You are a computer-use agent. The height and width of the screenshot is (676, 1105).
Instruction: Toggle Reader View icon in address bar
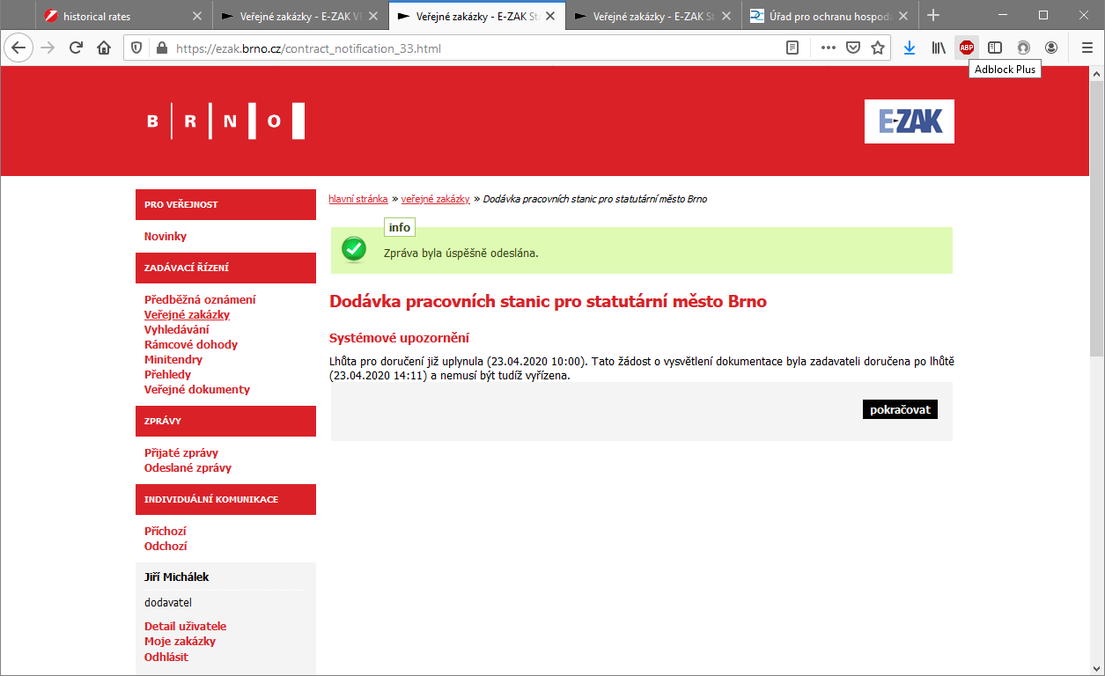click(x=792, y=48)
